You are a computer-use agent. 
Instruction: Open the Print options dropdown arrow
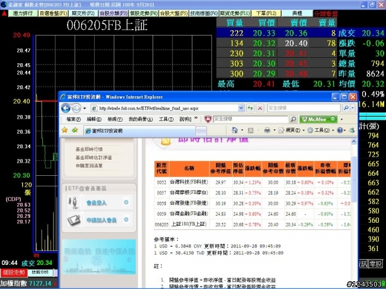274,130
